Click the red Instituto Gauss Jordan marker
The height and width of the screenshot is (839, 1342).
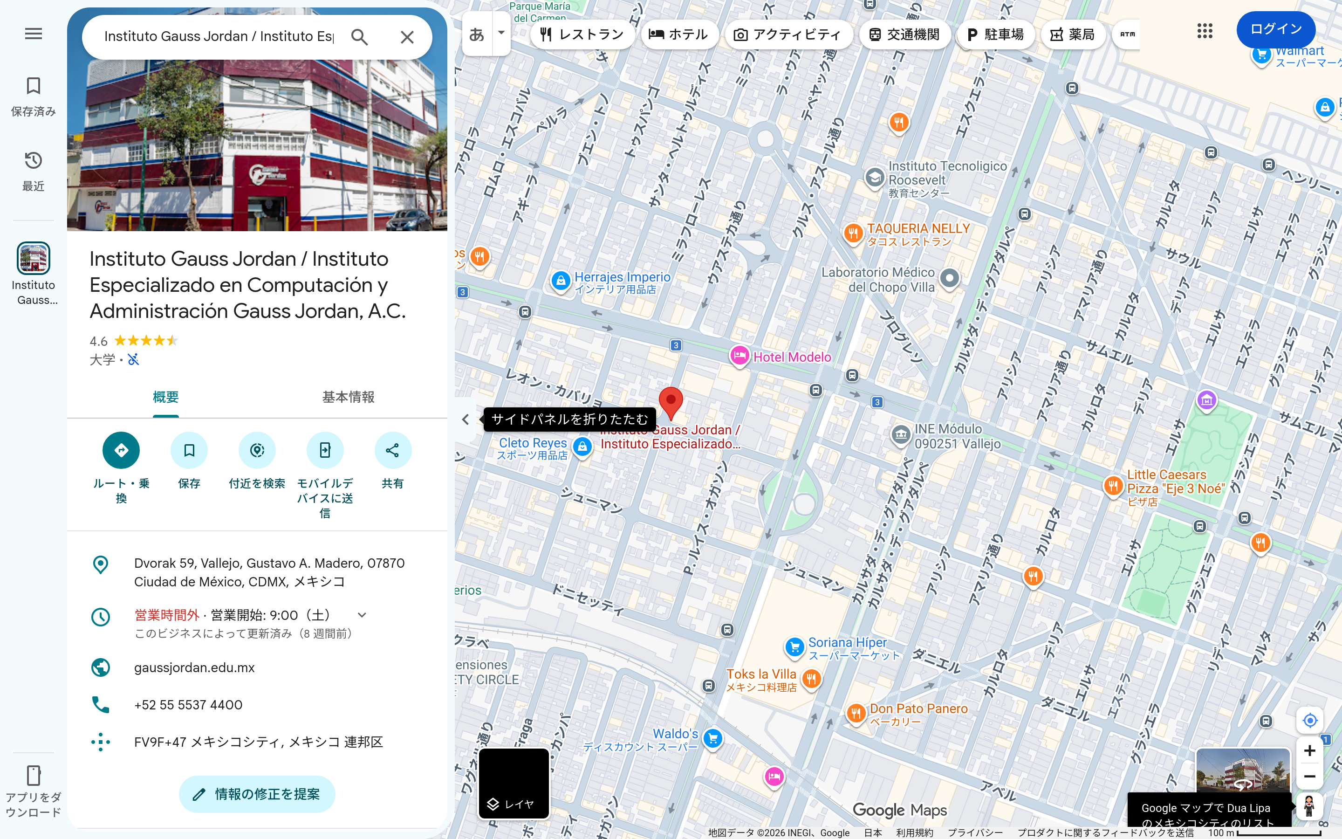pyautogui.click(x=671, y=403)
